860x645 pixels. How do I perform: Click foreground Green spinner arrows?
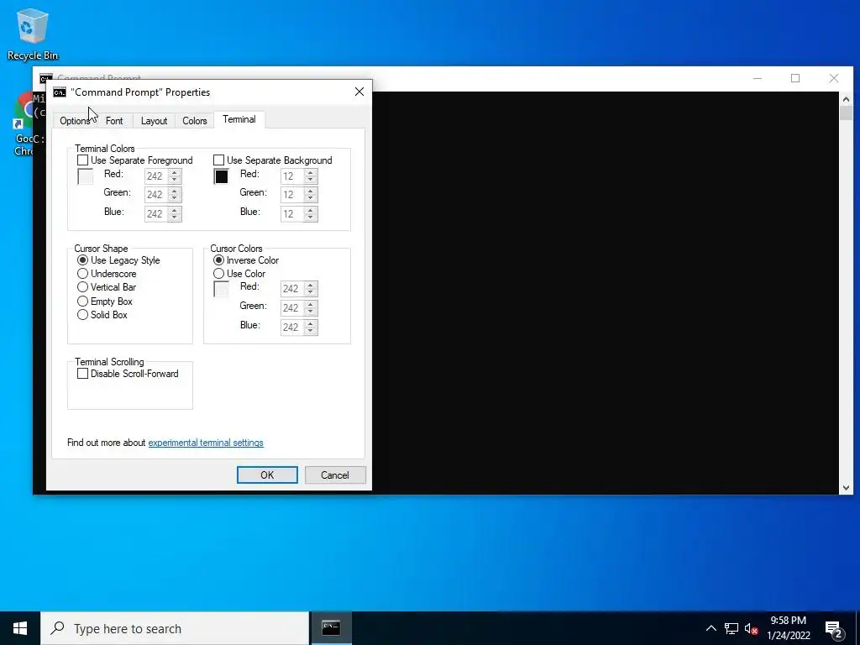[175, 195]
